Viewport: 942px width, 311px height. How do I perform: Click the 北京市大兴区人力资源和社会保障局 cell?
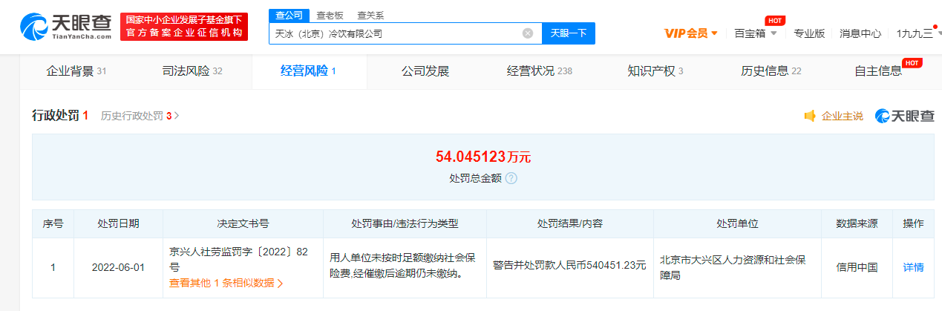[737, 267]
